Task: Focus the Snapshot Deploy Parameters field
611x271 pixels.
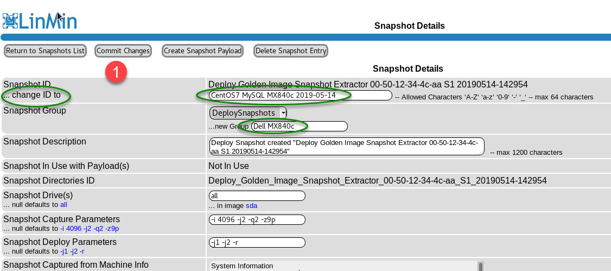Action: pos(257,243)
